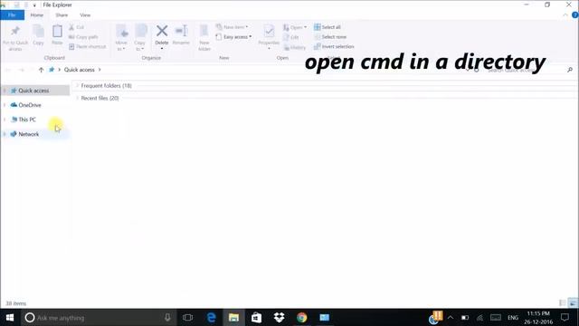The height and width of the screenshot is (326, 579).
Task: Expand the Frequent folders group
Action: pos(77,85)
